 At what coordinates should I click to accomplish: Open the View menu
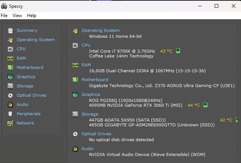click(x=17, y=16)
